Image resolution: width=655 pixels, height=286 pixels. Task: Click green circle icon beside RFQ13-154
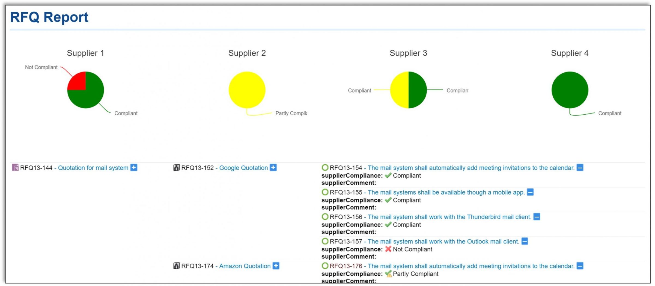tap(325, 168)
